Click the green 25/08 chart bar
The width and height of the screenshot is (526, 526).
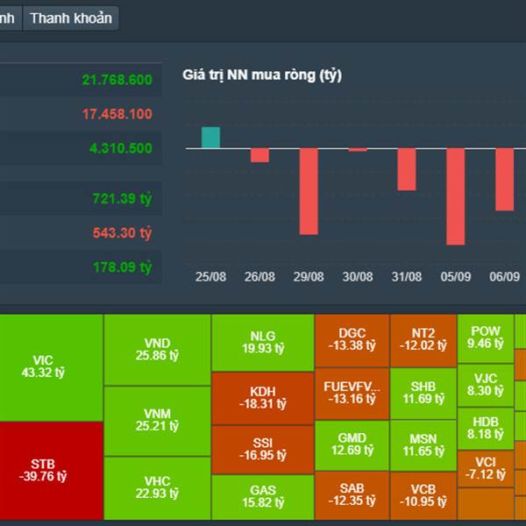[x=210, y=138]
